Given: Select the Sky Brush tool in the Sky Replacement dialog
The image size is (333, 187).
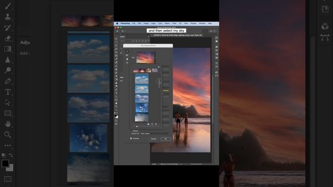Looking at the screenshot, I should click(x=127, y=55).
